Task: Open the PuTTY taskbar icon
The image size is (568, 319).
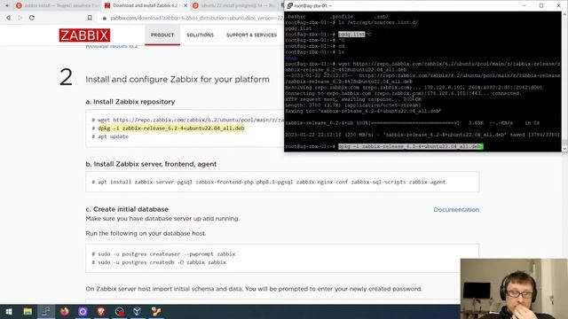Action: point(46,311)
